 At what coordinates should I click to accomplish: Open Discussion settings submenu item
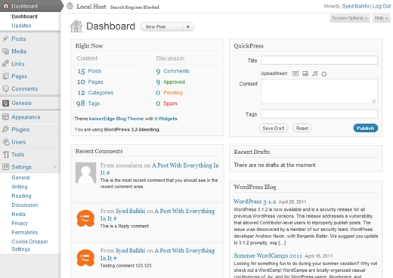25,205
